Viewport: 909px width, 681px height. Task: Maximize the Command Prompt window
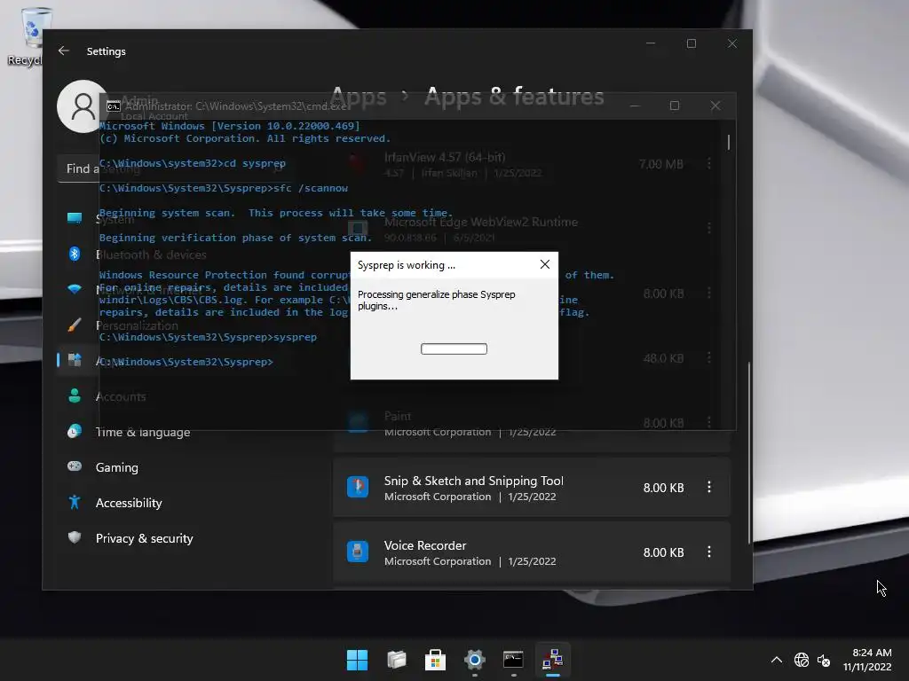coord(675,106)
